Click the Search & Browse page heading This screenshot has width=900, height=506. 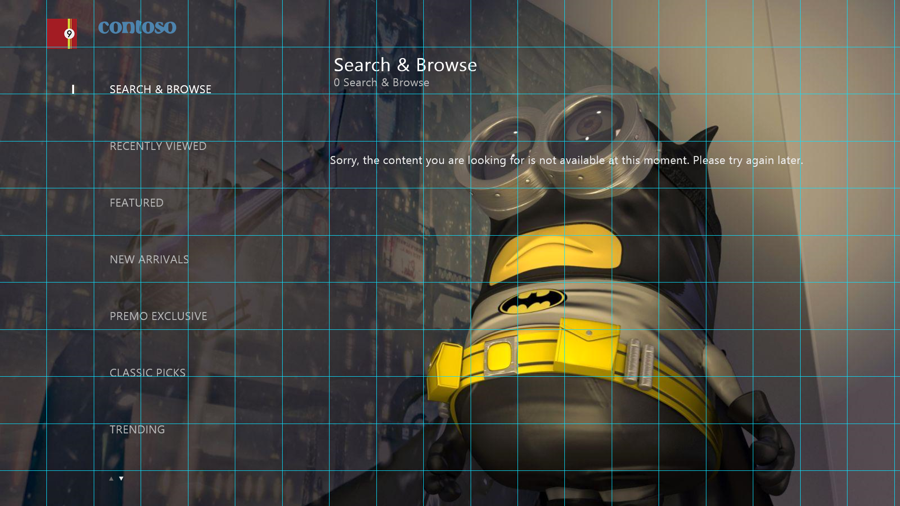click(405, 65)
